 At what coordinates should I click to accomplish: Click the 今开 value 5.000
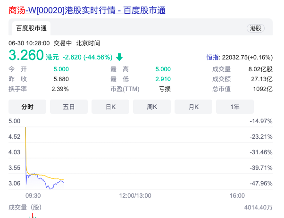pos(61,69)
